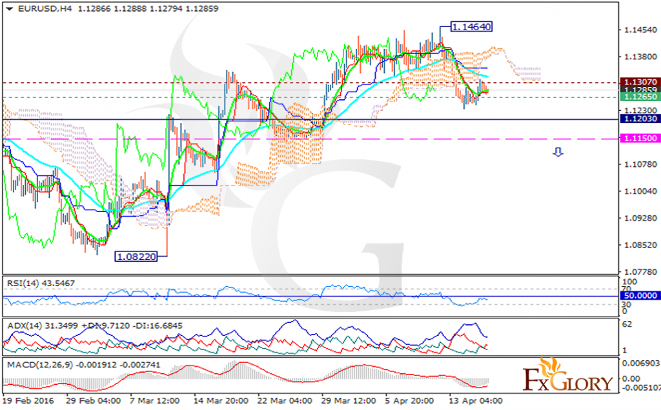Image resolution: width=661 pixels, height=410 pixels.
Task: Select the RSI(14) 43.5467 indicator label
Action: pyautogui.click(x=41, y=283)
